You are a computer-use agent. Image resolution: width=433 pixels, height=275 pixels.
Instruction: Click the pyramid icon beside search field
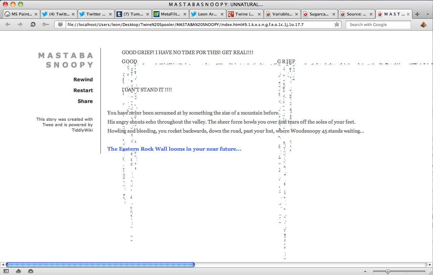tap(423, 25)
